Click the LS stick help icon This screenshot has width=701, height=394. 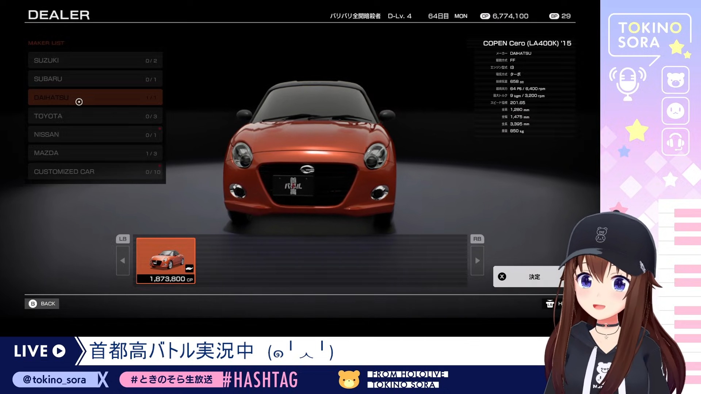click(x=550, y=304)
